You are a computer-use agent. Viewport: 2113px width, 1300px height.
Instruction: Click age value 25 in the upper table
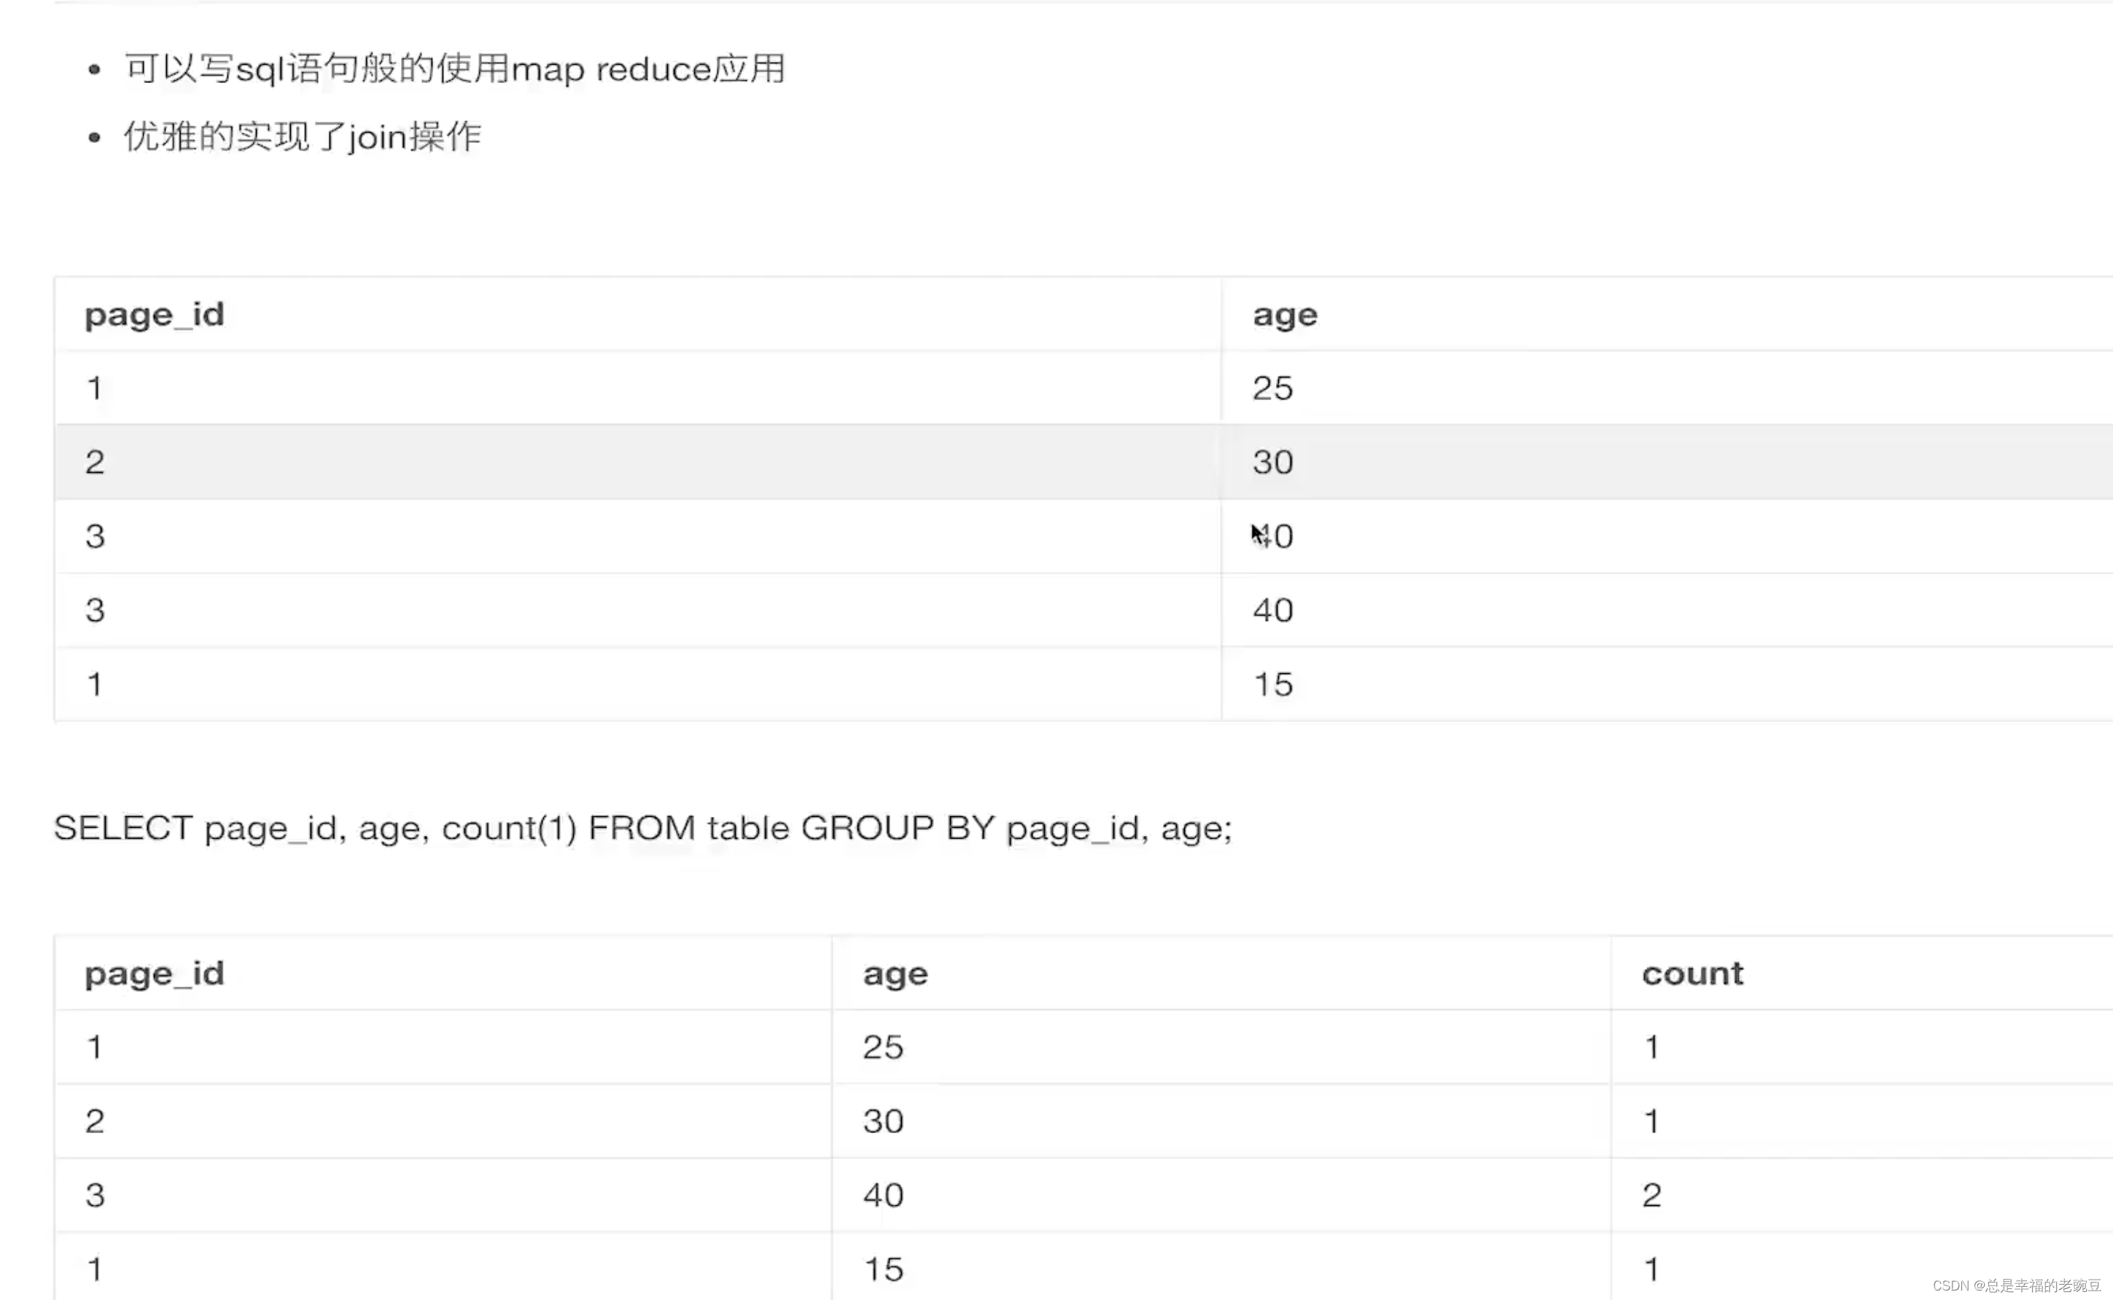pos(1272,388)
